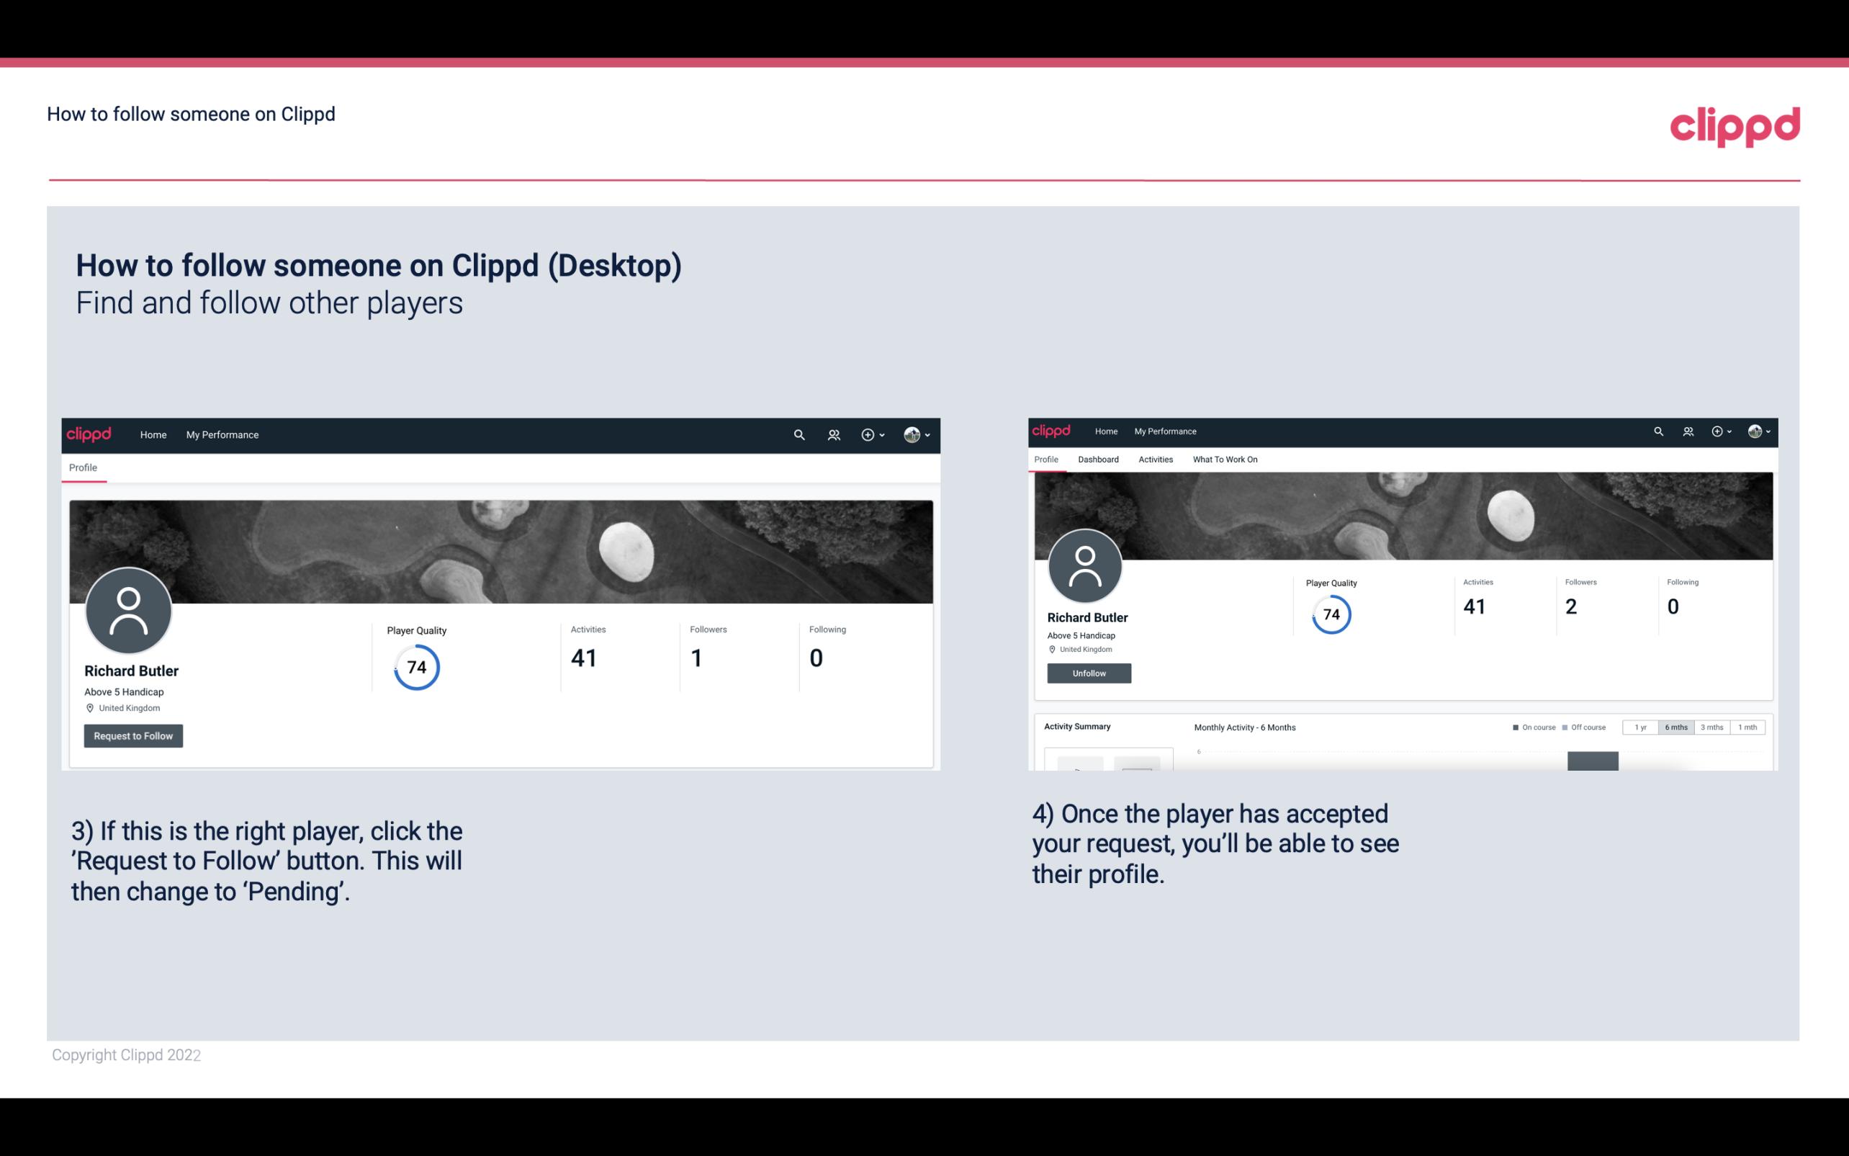Click the Player Quality score '74' circle
This screenshot has height=1156, width=1849.
tap(415, 667)
